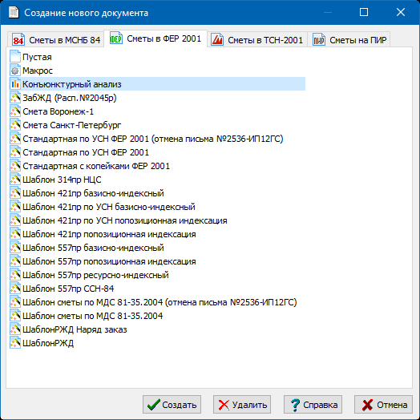Cancel the dialog with the Отмена button

(383, 405)
